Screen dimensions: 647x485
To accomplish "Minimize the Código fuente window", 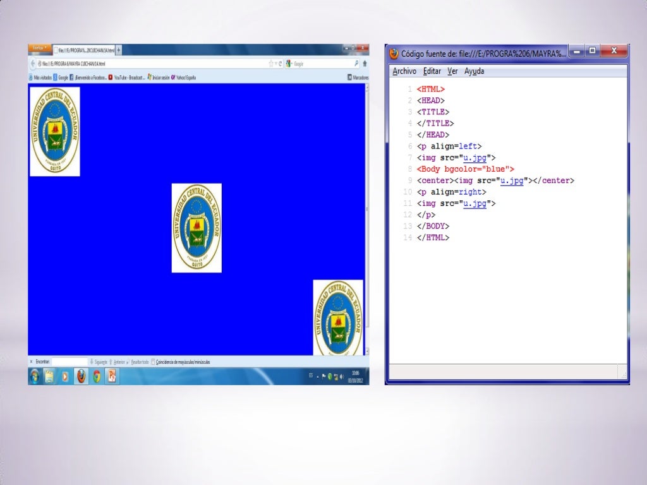I will point(577,52).
